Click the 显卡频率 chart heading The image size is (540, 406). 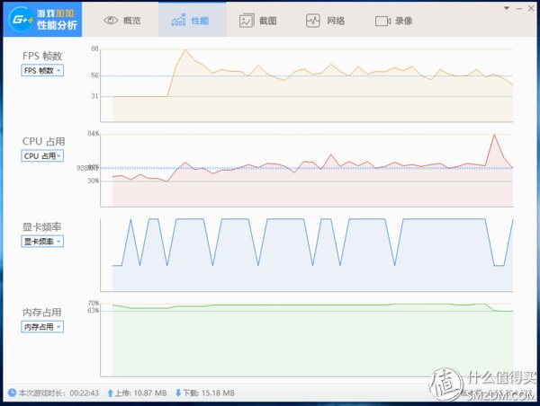tap(41, 227)
